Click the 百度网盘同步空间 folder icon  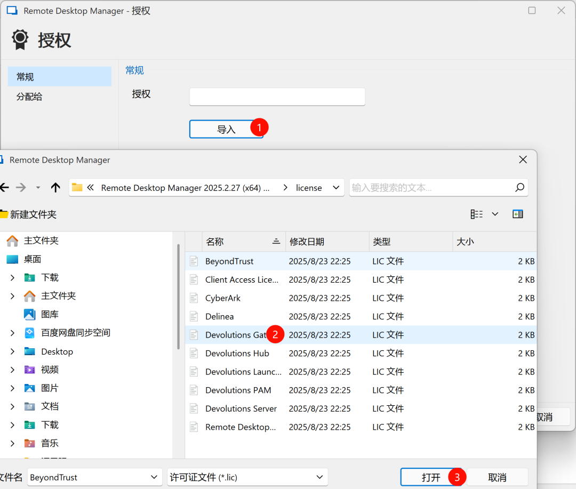pyautogui.click(x=29, y=333)
